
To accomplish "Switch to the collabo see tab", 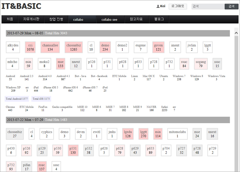I will [x=109, y=20].
